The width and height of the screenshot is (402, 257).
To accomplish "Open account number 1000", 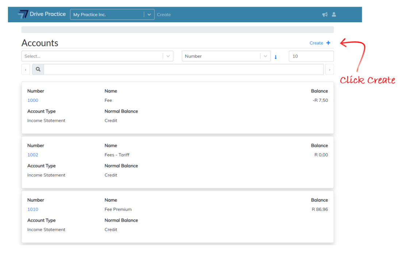I will click(33, 100).
